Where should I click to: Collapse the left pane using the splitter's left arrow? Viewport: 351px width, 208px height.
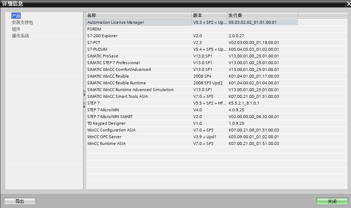tap(84, 95)
